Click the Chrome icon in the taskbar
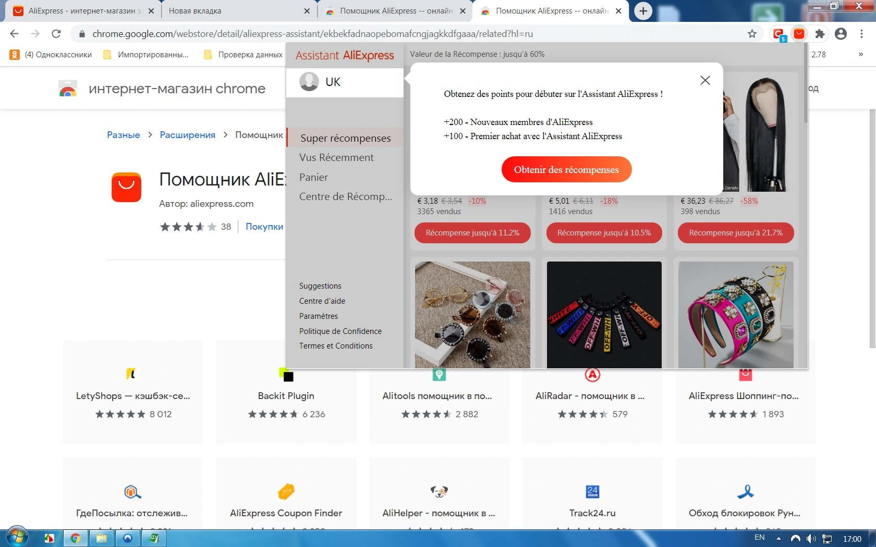The image size is (876, 547). (76, 538)
